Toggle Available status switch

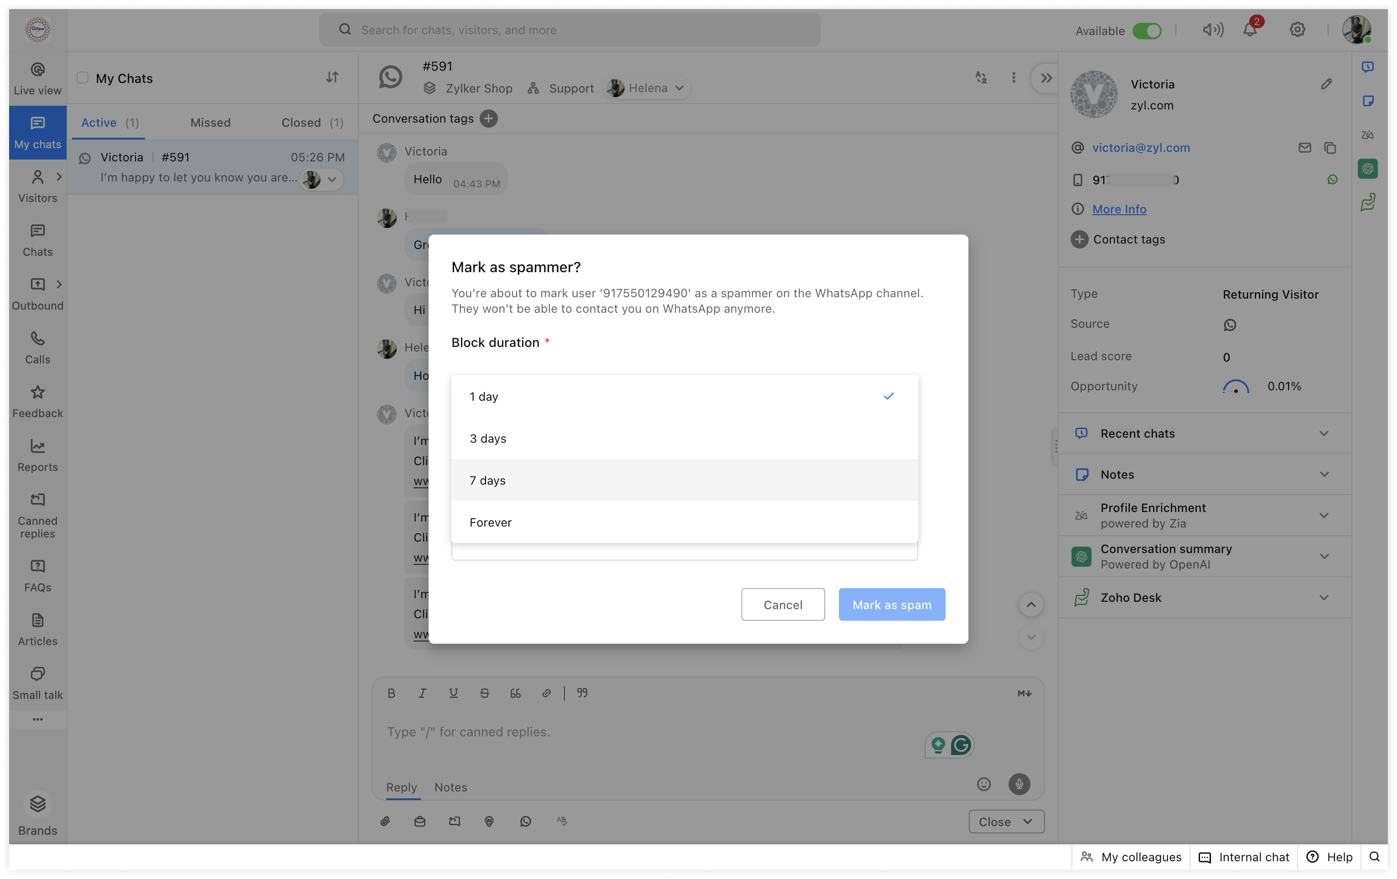1146,30
